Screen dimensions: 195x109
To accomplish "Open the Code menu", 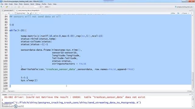I will [x=11, y=4].
